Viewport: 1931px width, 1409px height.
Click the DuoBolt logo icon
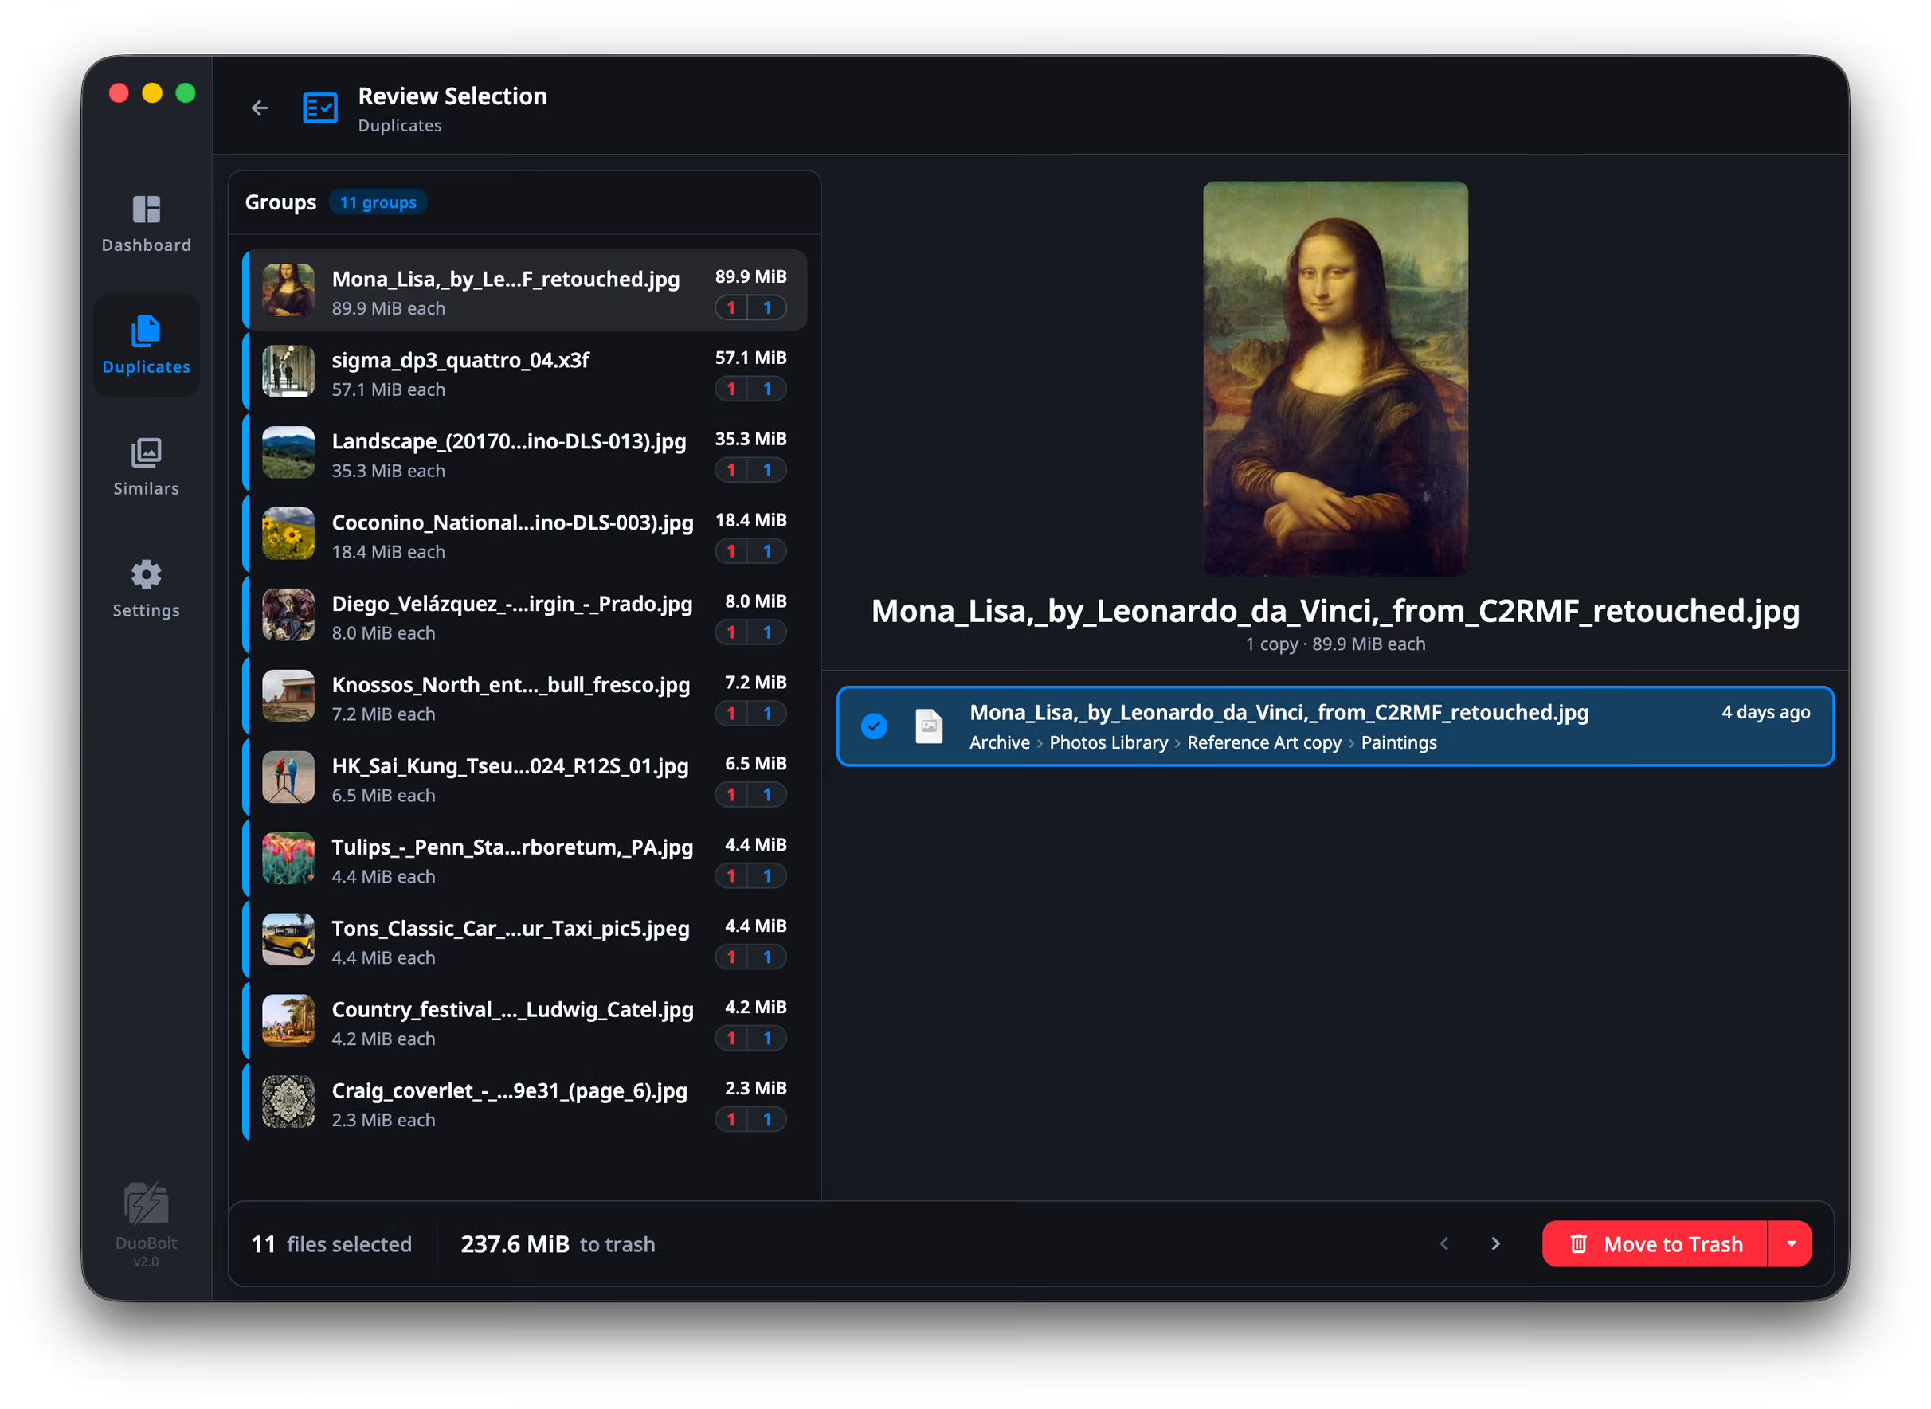146,1204
